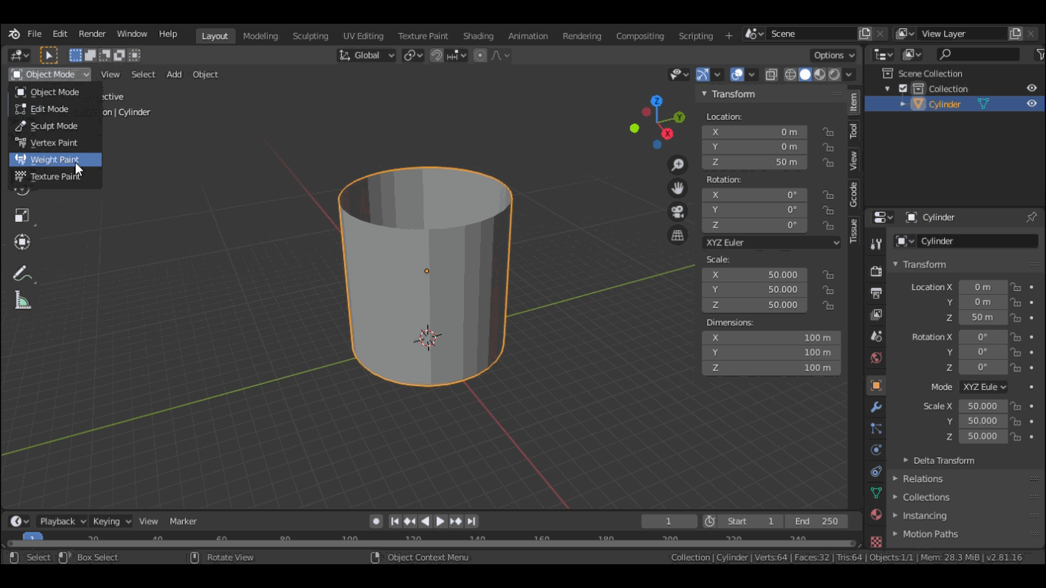Screen dimensions: 1046x588
Task: Open the XYZ Euler rotation dropdown
Action: click(771, 243)
